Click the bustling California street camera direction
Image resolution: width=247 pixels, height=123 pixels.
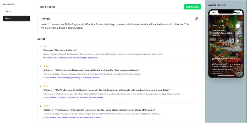pos(103,54)
